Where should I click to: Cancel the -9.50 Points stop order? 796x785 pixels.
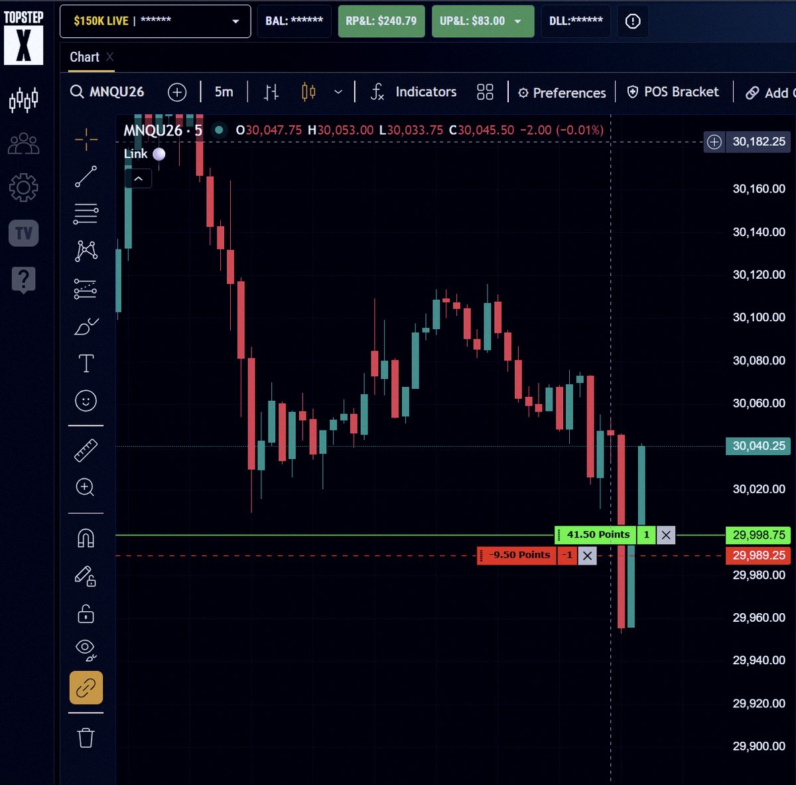tap(587, 555)
